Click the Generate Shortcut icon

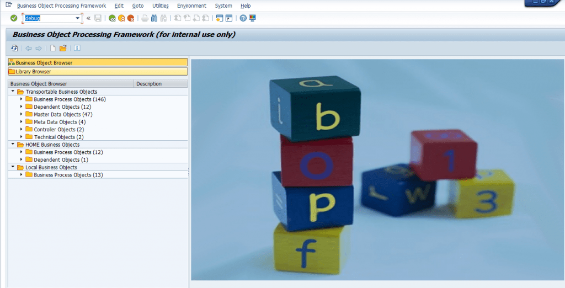click(x=229, y=18)
